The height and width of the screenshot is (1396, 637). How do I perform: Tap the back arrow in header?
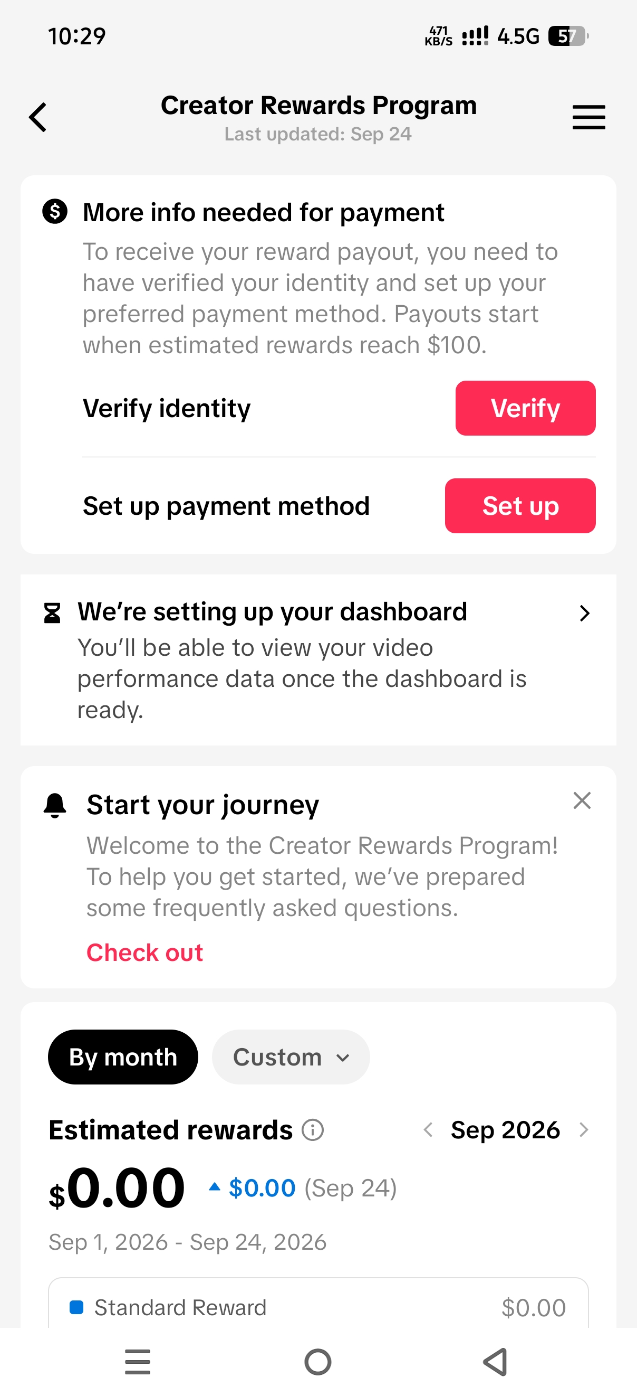tap(38, 117)
